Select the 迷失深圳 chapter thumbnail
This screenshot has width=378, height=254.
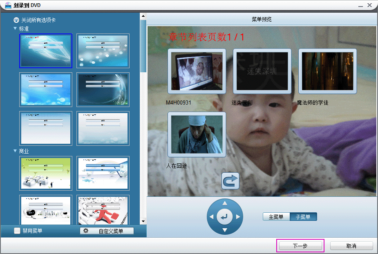coord(262,71)
